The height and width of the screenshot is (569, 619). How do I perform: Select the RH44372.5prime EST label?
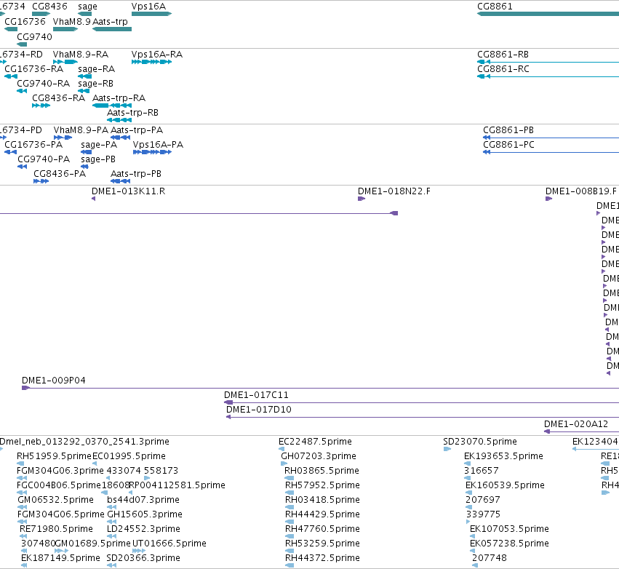[322, 558]
